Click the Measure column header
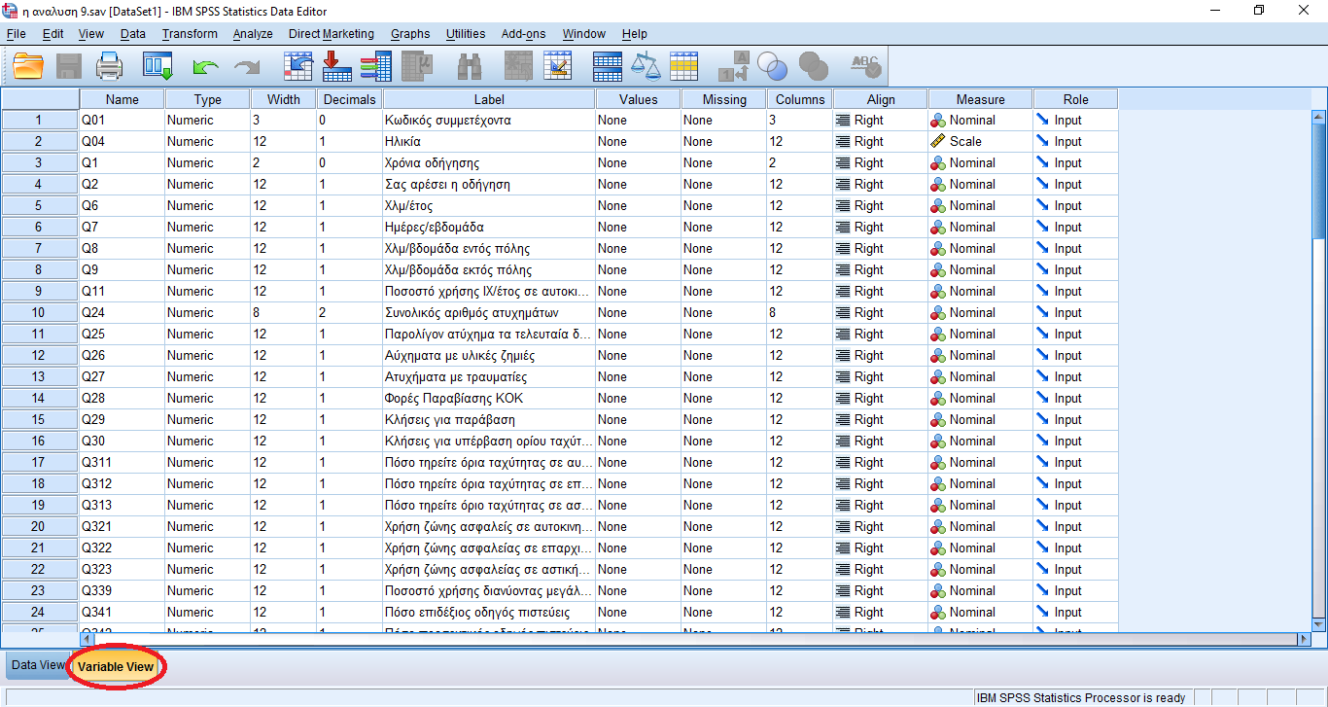1328x707 pixels. pos(981,99)
